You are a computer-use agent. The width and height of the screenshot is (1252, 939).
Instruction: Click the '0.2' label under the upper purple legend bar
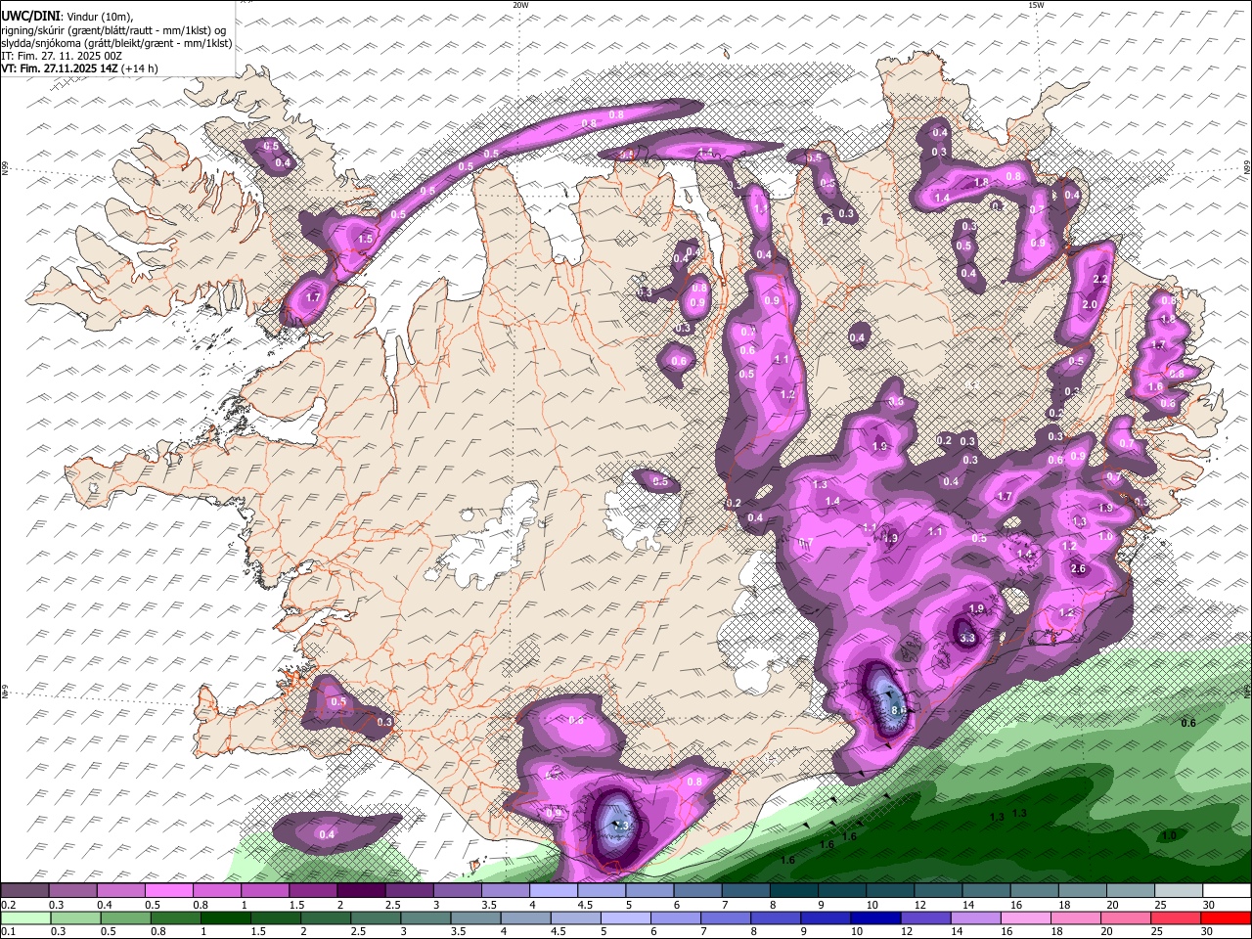tap(7, 905)
